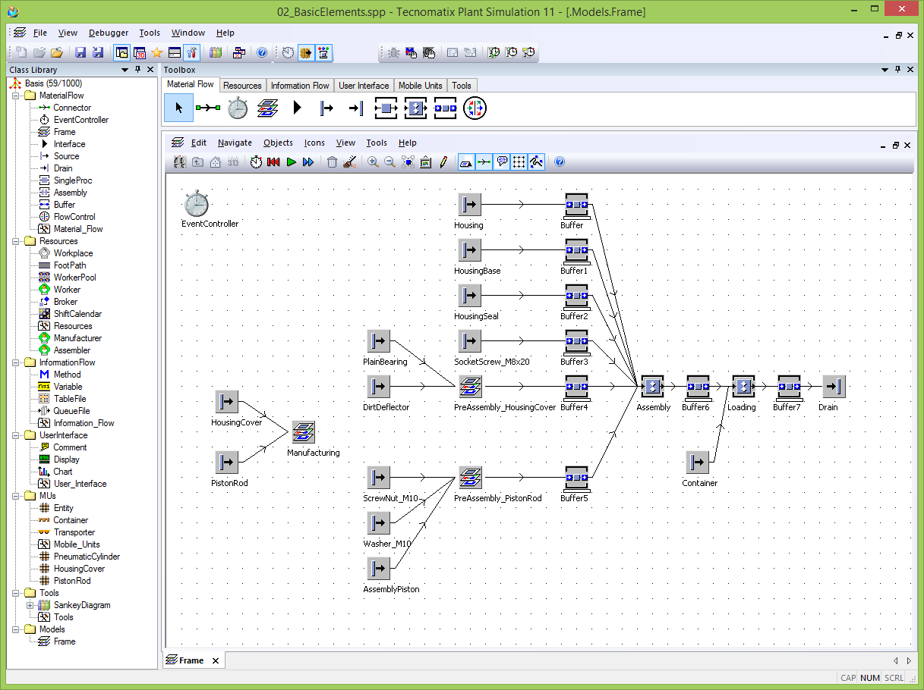Collapse the Models folder

point(16,629)
